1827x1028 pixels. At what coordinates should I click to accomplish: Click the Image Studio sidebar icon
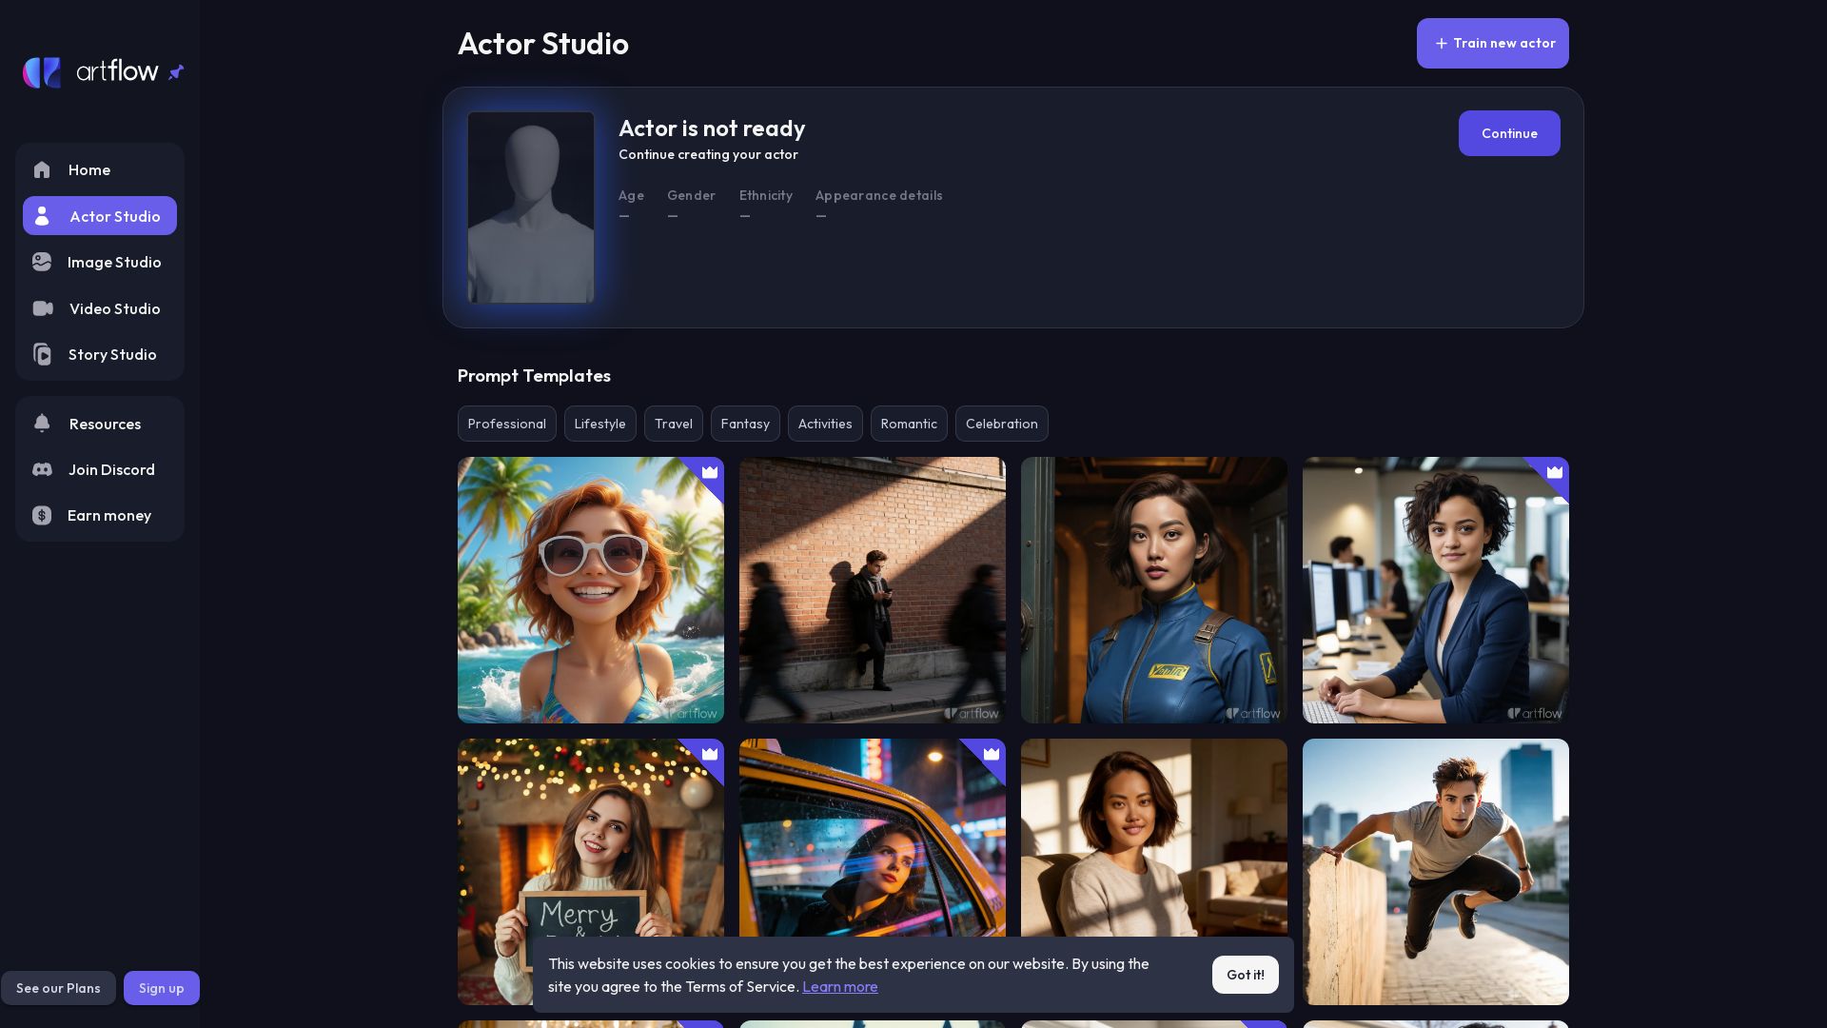pos(42,262)
